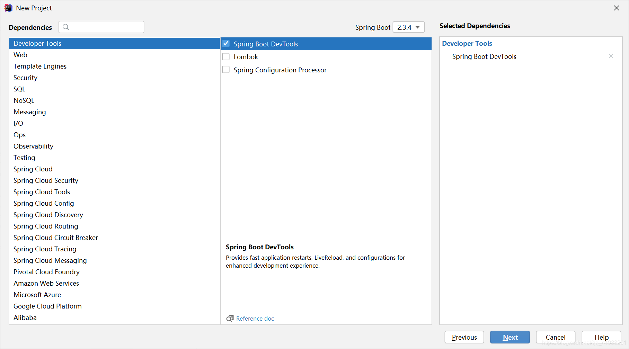Image resolution: width=629 pixels, height=349 pixels.
Task: Select the Web category
Action: (20, 55)
